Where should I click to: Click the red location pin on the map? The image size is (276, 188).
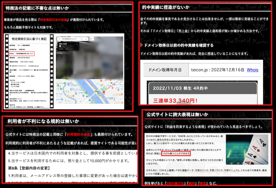(104, 92)
